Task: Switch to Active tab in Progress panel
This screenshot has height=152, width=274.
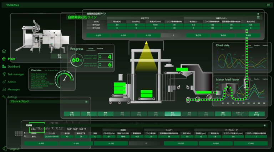Action: (x=91, y=48)
